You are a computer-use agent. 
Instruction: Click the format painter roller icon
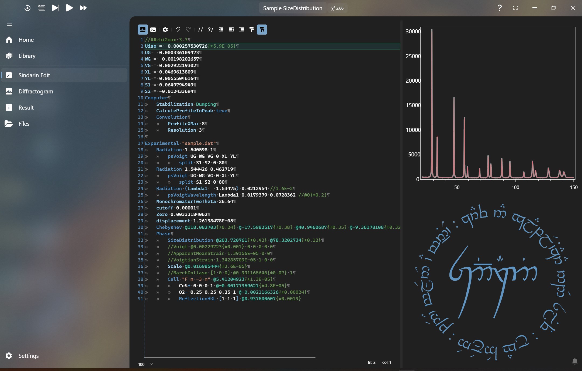tap(252, 30)
